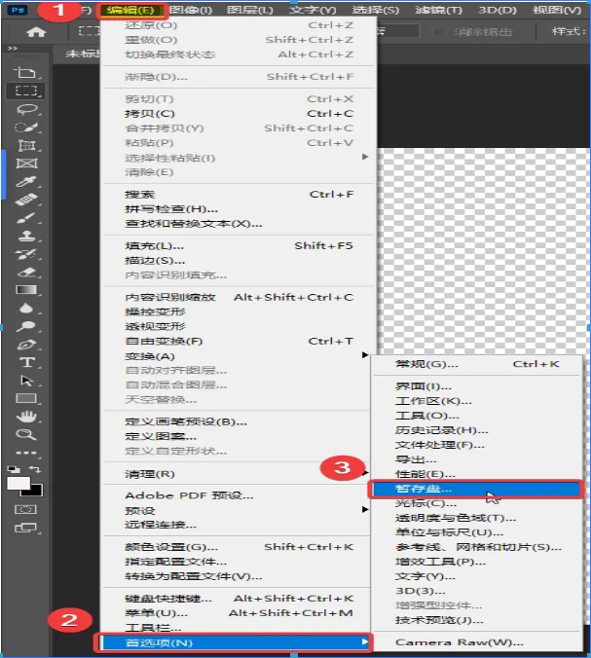591x658 pixels.
Task: Select the History Brush tool
Action: click(x=26, y=254)
